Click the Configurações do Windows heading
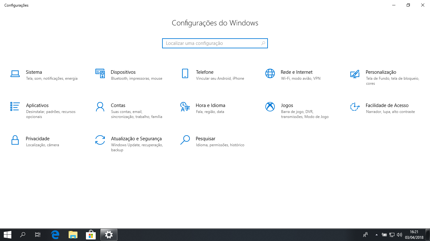 point(215,23)
